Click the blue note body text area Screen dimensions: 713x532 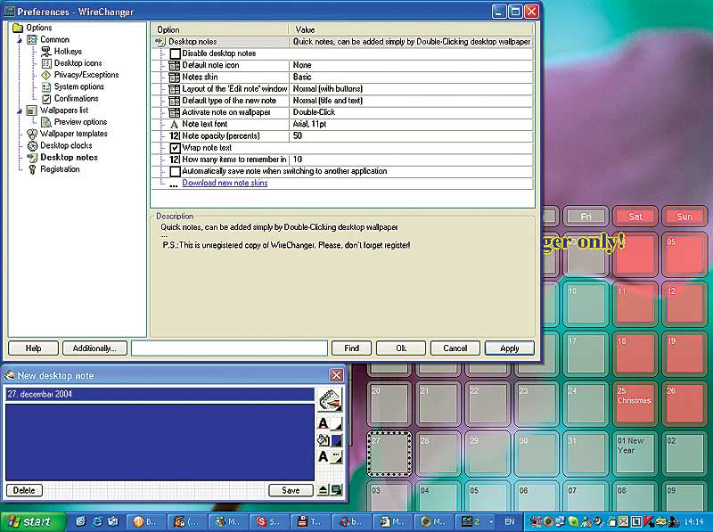pyautogui.click(x=160, y=442)
